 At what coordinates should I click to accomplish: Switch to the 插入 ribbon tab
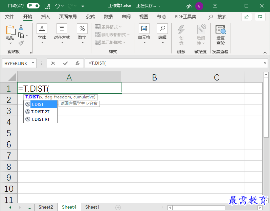click(x=45, y=17)
